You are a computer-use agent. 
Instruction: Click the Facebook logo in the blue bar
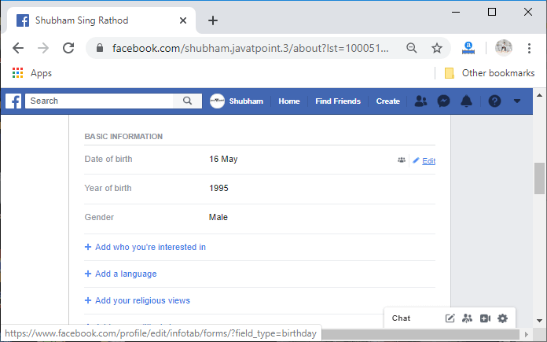[13, 101]
